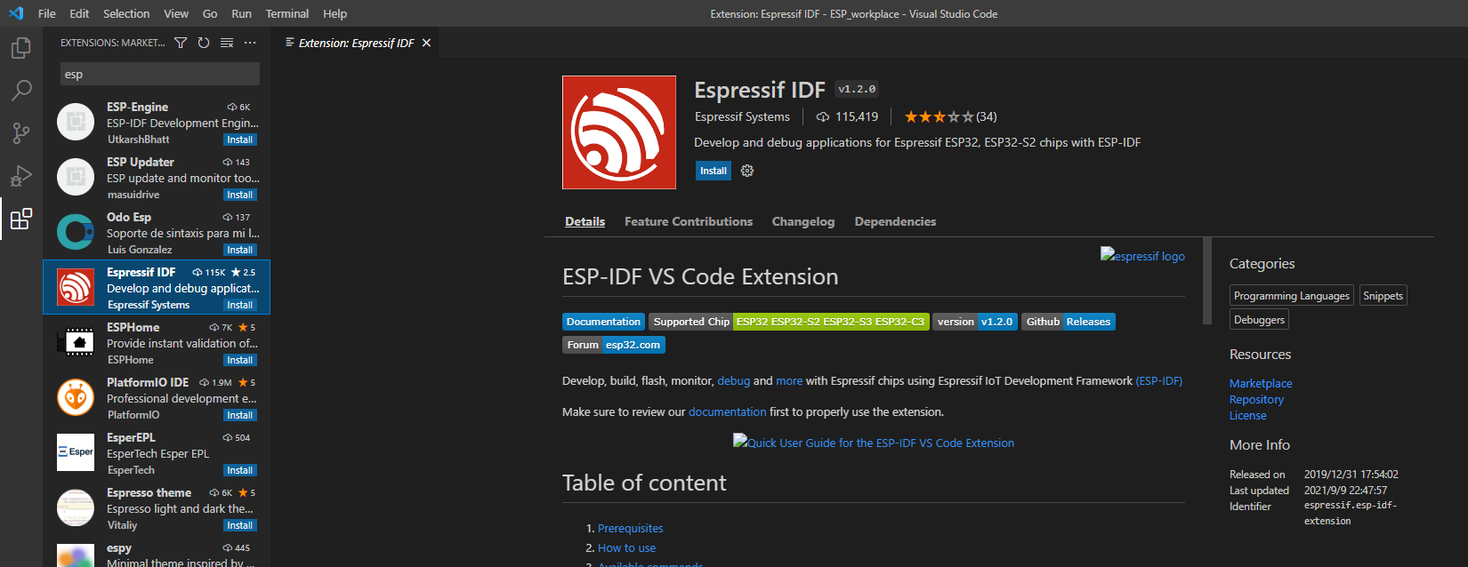Screen dimensions: 1468x567
Task: Install Espressif IDF from the detail page
Action: coord(714,171)
